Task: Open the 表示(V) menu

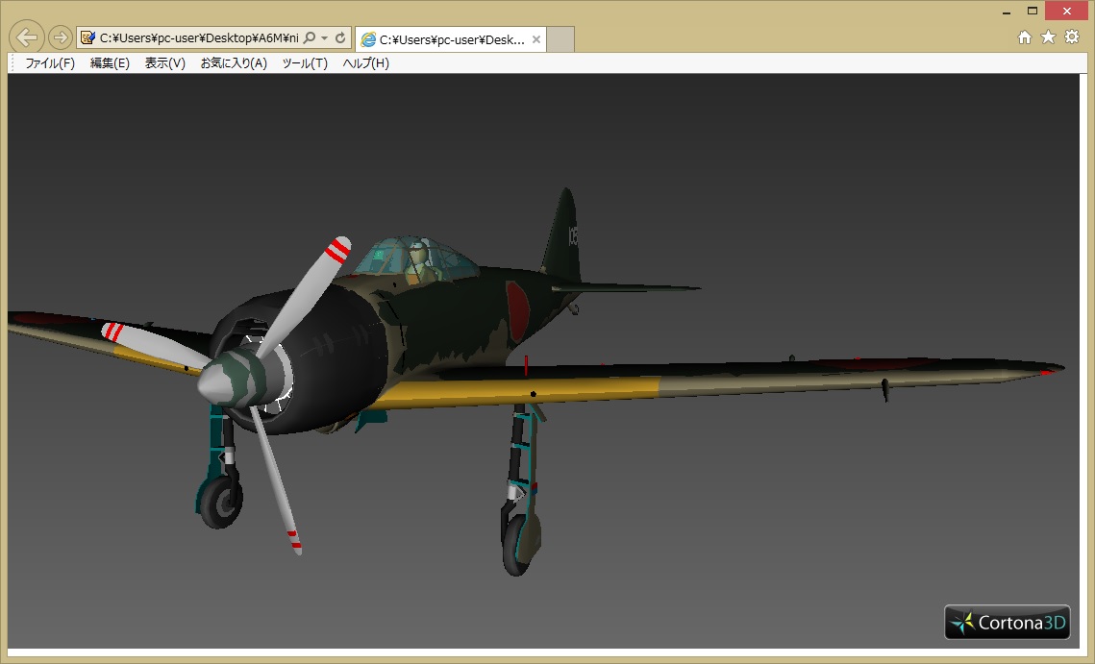Action: (x=164, y=63)
